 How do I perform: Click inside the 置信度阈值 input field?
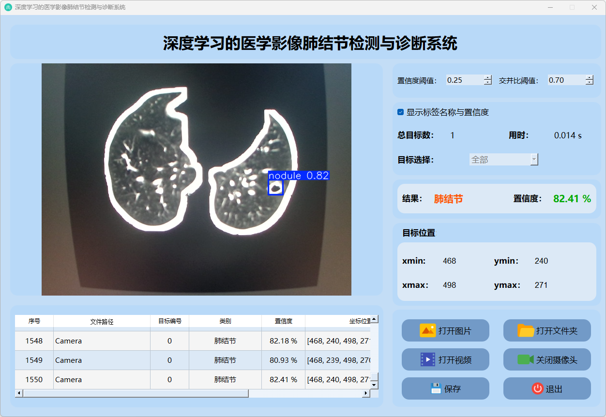pyautogui.click(x=464, y=80)
